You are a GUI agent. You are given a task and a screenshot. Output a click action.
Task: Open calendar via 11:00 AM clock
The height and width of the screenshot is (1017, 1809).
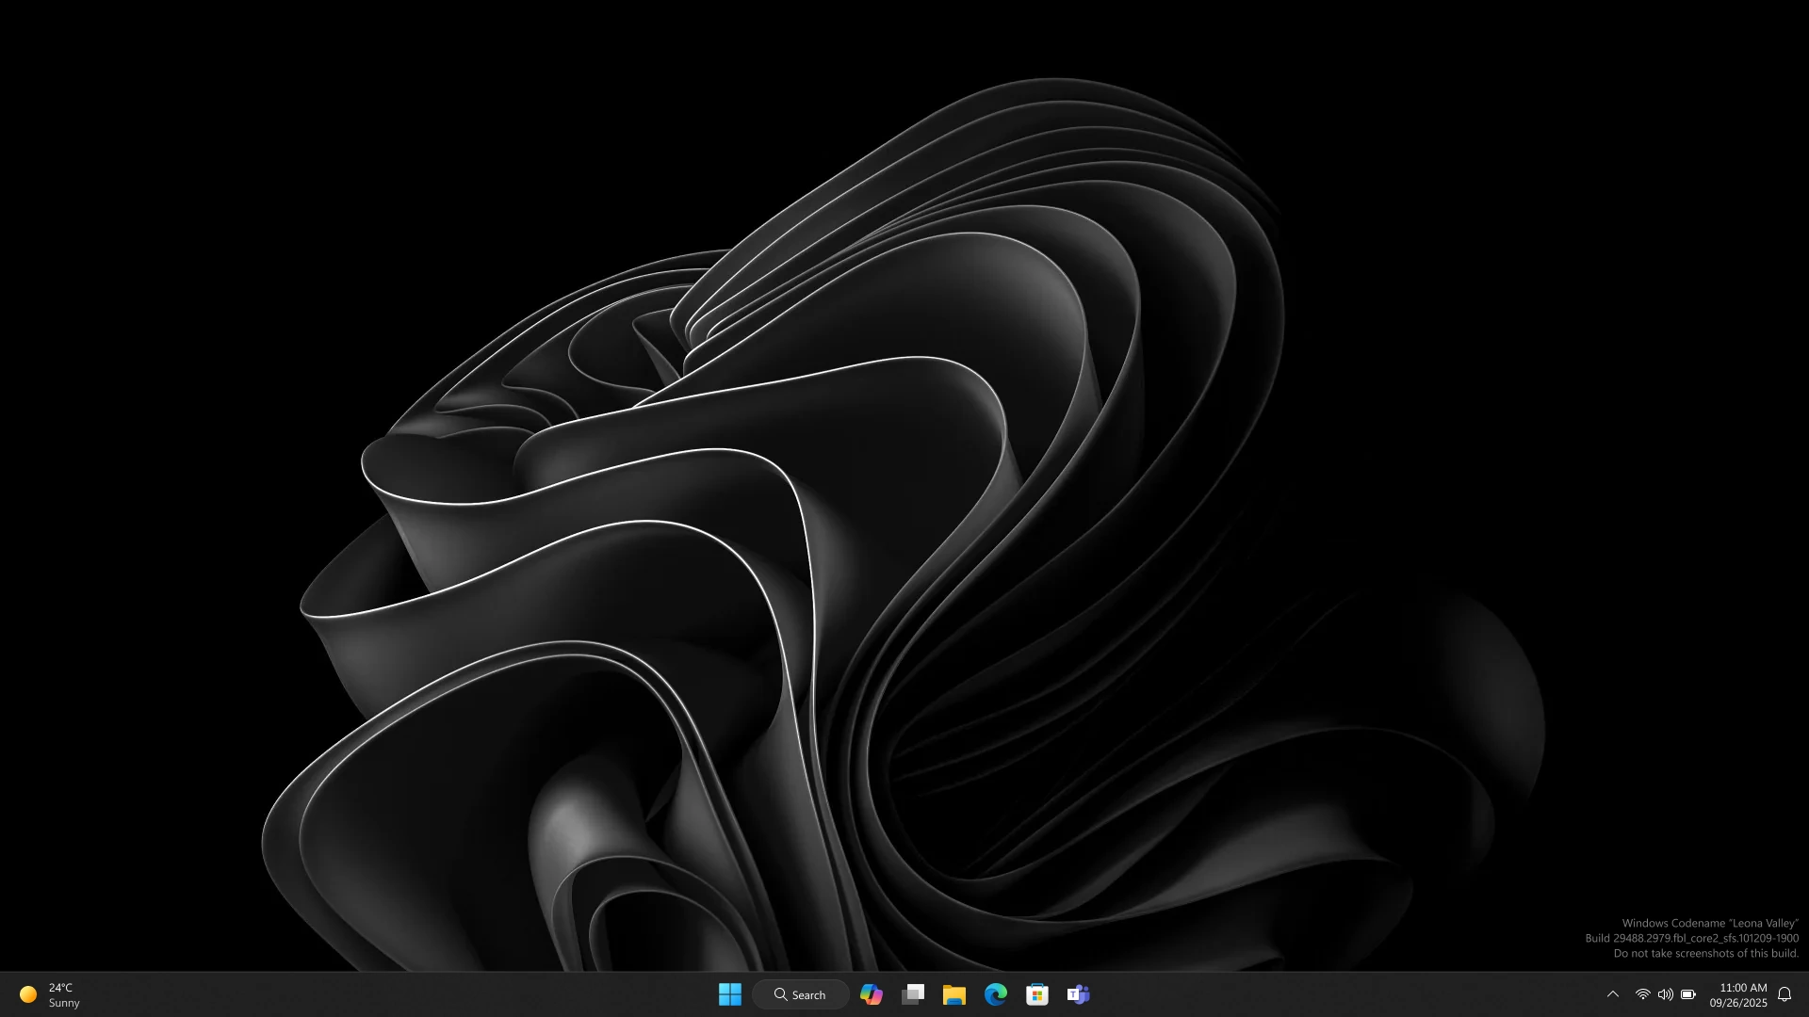tap(1743, 988)
